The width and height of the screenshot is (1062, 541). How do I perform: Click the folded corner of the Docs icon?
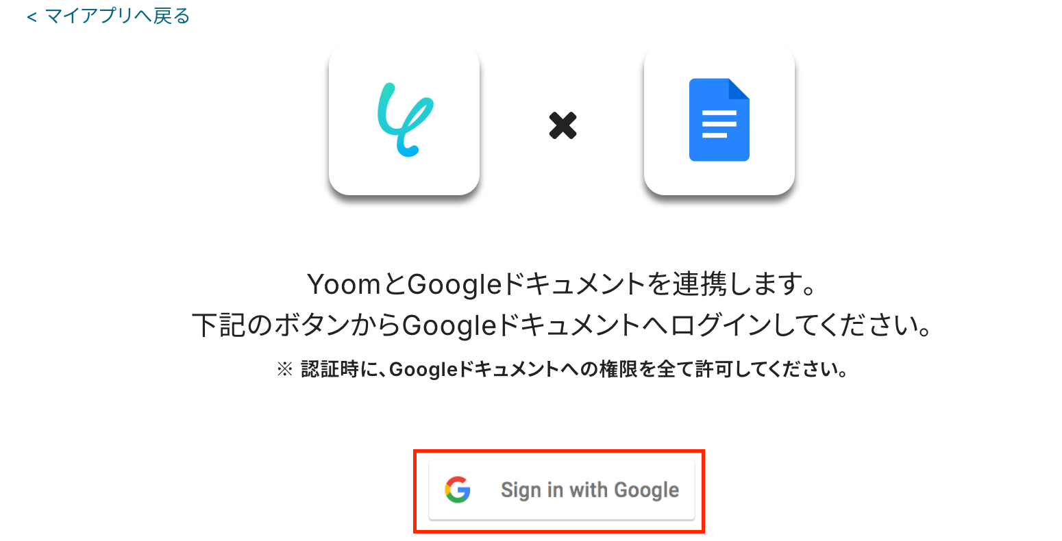739,88
